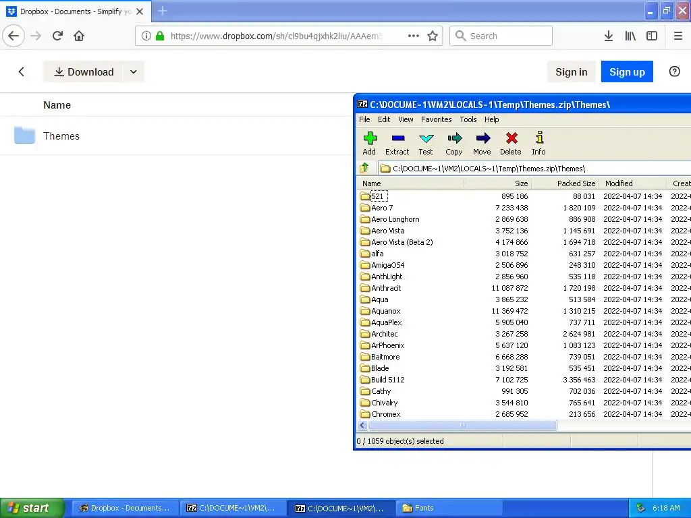
Task: Click the green padlock security icon
Action: [160, 36]
